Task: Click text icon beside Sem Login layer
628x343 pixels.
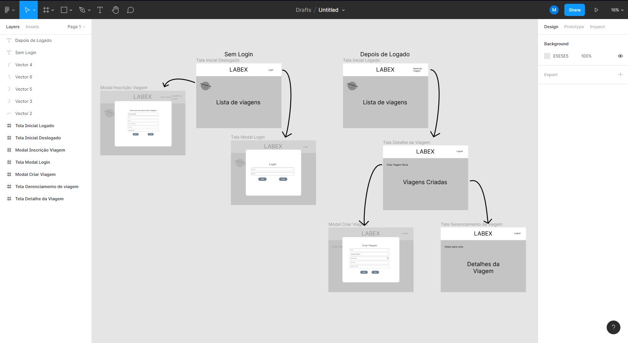Action: [9, 53]
